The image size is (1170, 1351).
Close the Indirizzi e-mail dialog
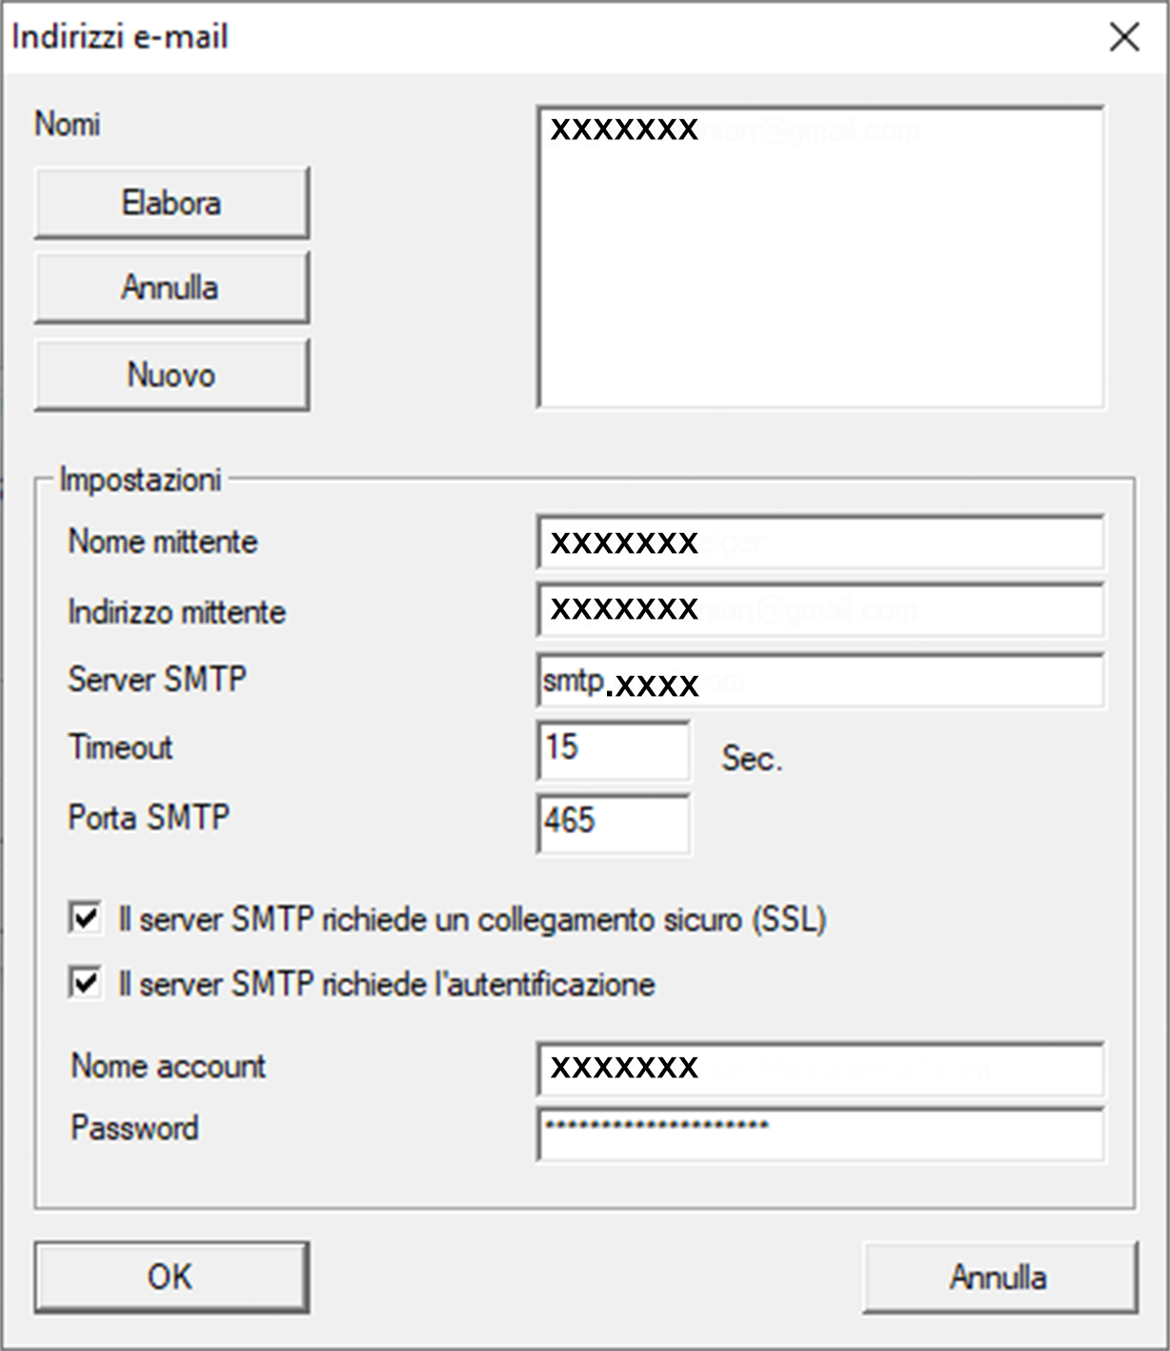pos(1124,37)
